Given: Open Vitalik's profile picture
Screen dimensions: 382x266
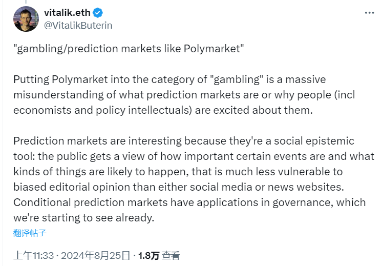Looking at the screenshot, I should 26,19.
